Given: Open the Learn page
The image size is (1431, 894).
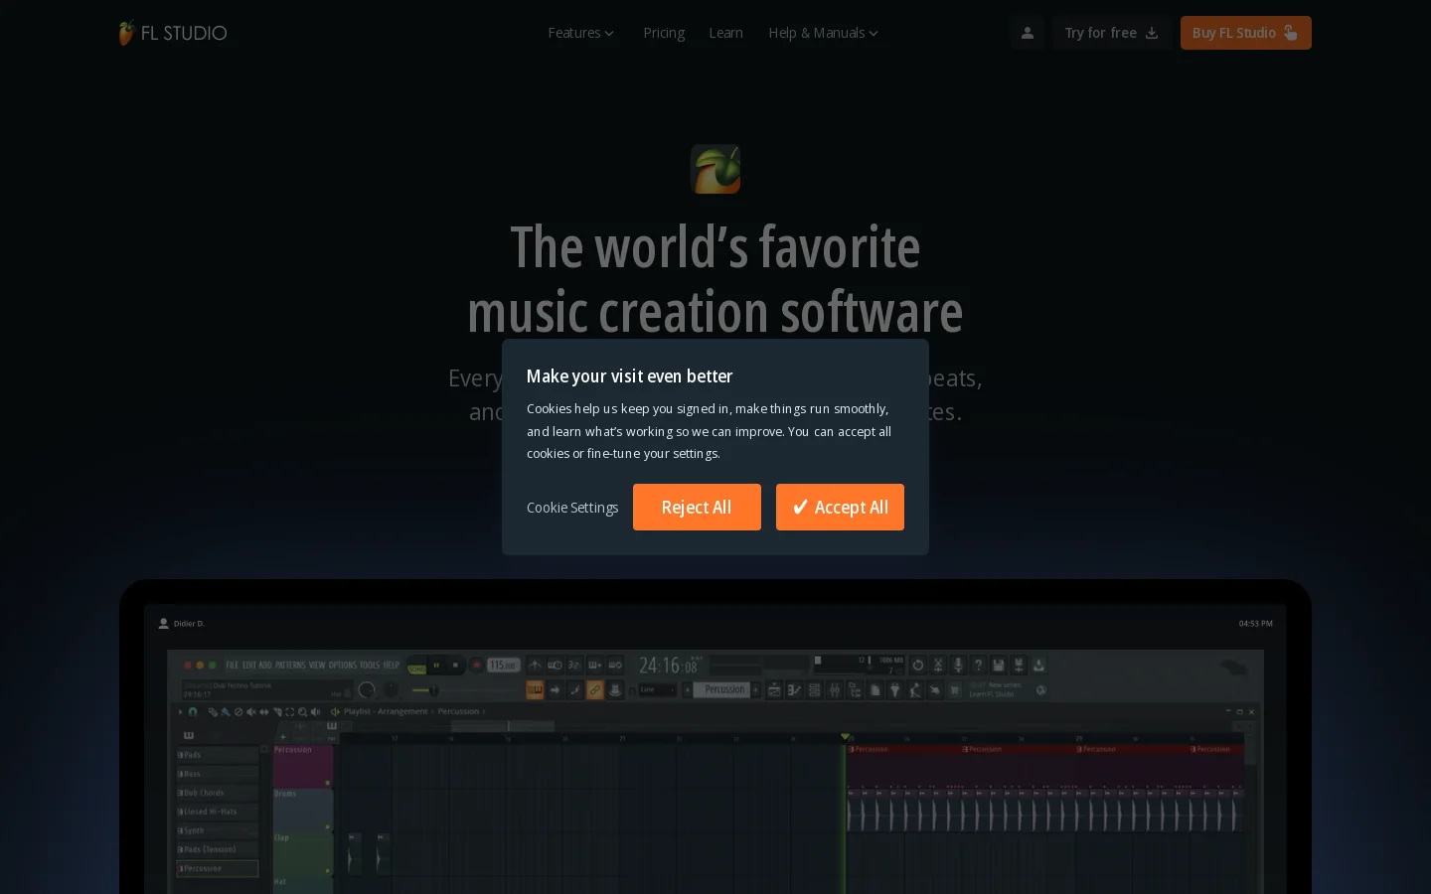Looking at the screenshot, I should tap(725, 33).
